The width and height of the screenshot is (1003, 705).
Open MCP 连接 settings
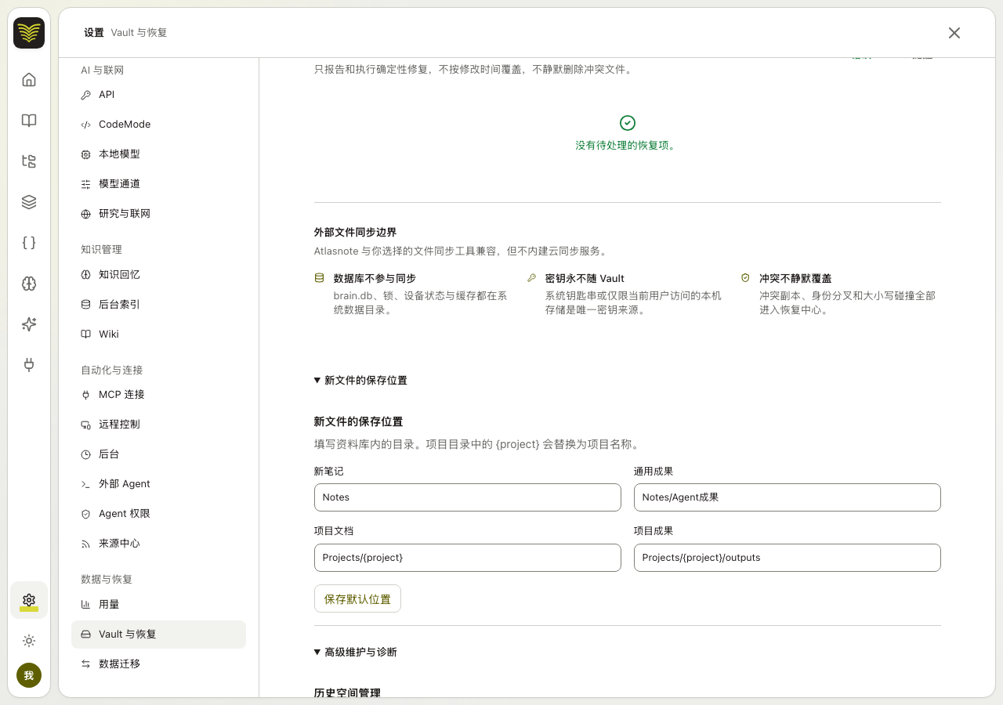point(158,395)
